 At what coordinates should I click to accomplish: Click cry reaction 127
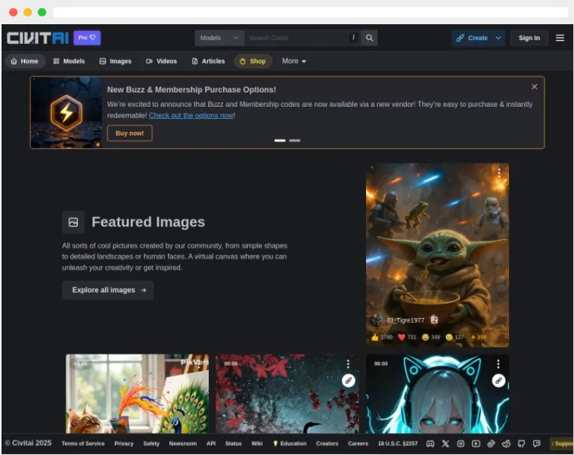(455, 337)
